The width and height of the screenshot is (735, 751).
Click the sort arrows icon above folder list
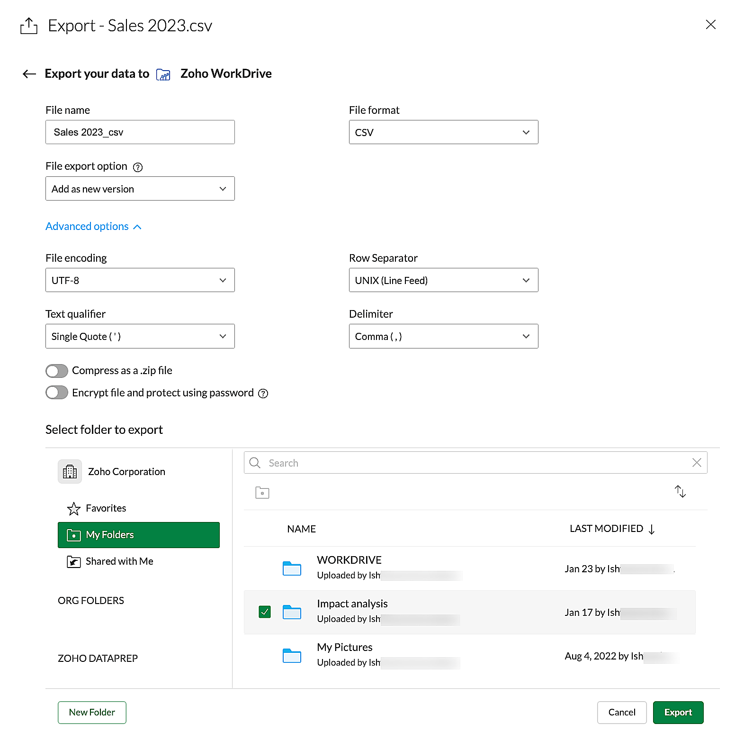pos(680,492)
